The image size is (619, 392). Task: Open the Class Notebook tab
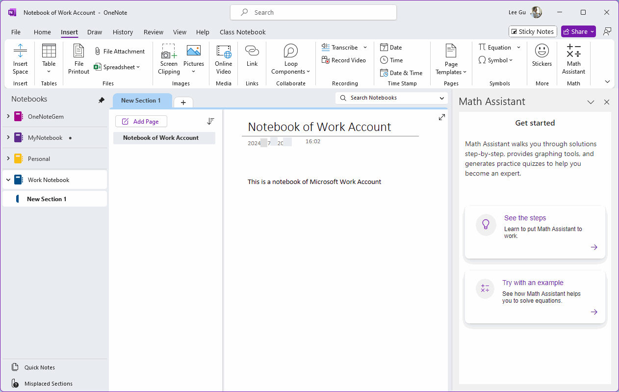[x=243, y=32]
